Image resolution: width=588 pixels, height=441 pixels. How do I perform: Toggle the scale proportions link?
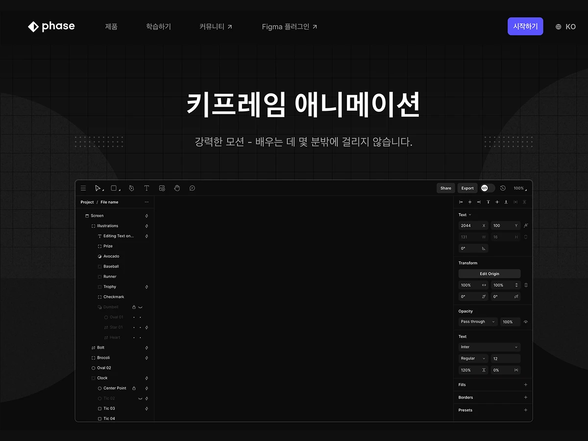point(526,285)
